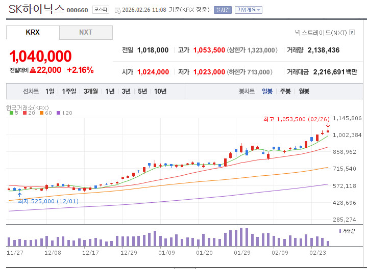
Task: Toggle the 5-day moving average legend
Action: (x=14, y=113)
